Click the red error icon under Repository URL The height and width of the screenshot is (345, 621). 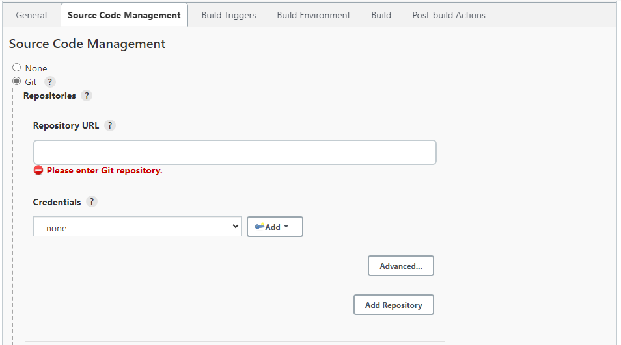coord(38,170)
